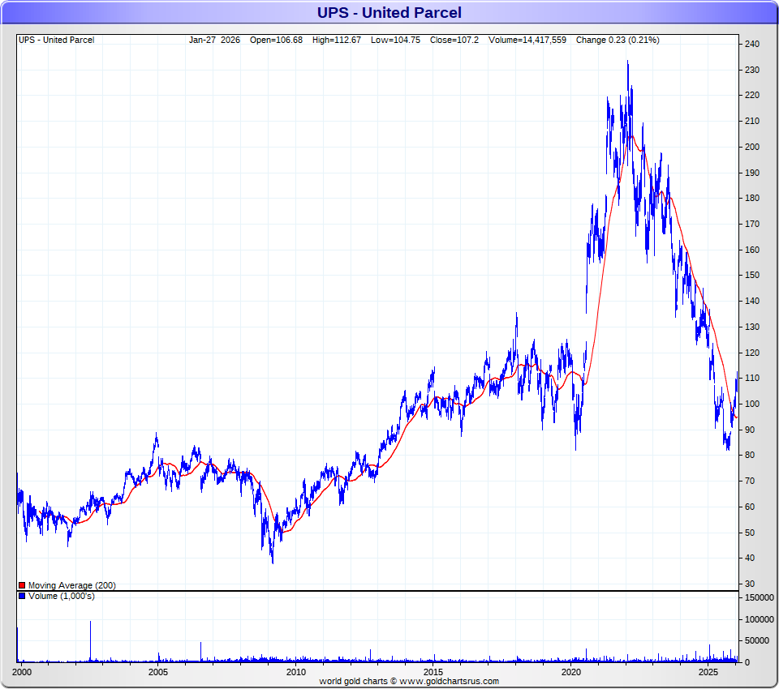
Task: Click the 'UPS - United Parcel' label inside chart
Action: coord(57,40)
